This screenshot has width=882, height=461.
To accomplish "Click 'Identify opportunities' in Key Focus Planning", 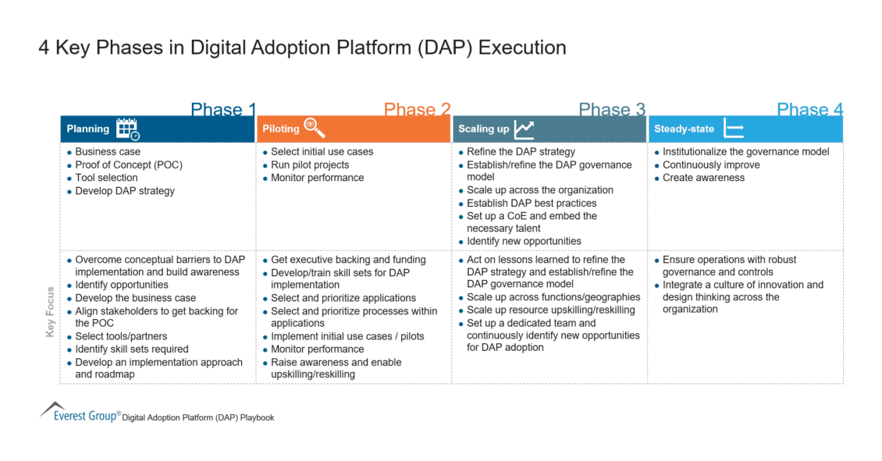I will point(122,285).
